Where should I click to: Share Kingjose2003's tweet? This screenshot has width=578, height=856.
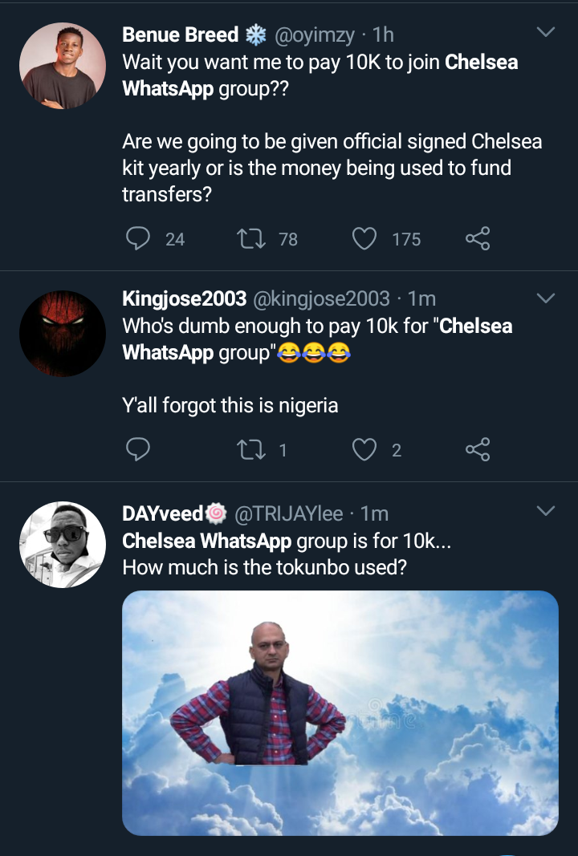click(478, 450)
